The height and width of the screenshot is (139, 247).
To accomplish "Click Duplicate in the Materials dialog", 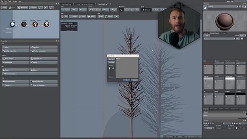I will click(111, 62).
